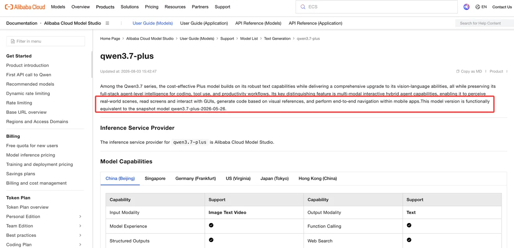Open API Reference (Models) tab
The width and height of the screenshot is (514, 248).
[258, 23]
